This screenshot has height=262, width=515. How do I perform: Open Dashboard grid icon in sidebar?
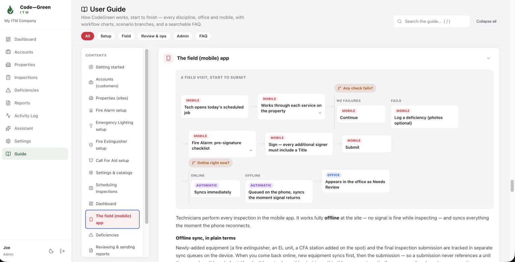(8, 39)
